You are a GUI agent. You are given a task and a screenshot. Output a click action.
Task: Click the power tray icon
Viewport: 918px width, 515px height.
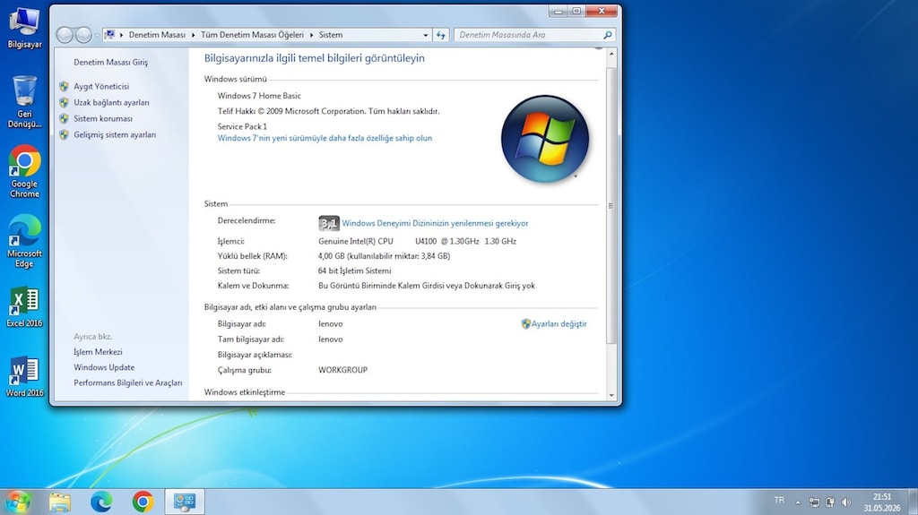tap(830, 502)
